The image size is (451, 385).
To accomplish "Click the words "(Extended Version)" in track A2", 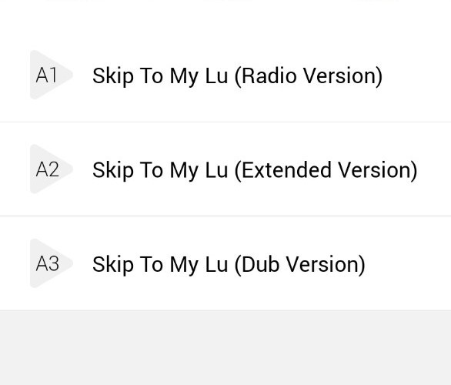I will [x=326, y=170].
